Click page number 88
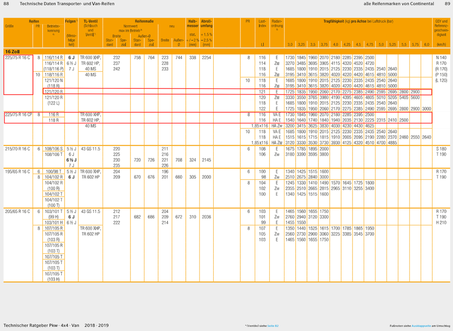 6,4
